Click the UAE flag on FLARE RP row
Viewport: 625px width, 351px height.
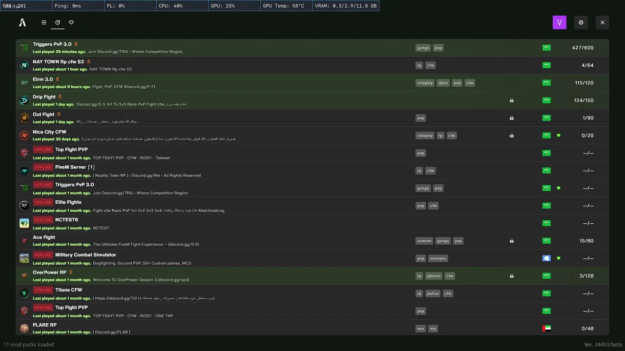[x=546, y=329]
